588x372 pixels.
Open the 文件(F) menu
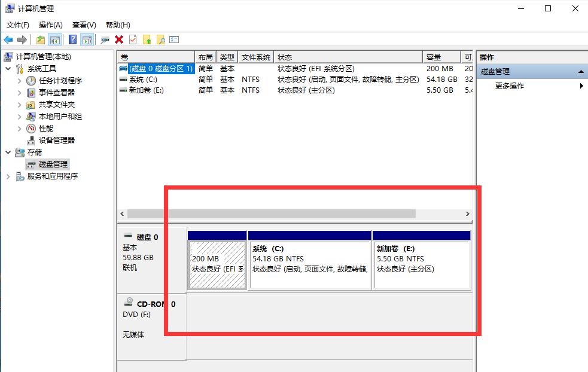pos(17,25)
